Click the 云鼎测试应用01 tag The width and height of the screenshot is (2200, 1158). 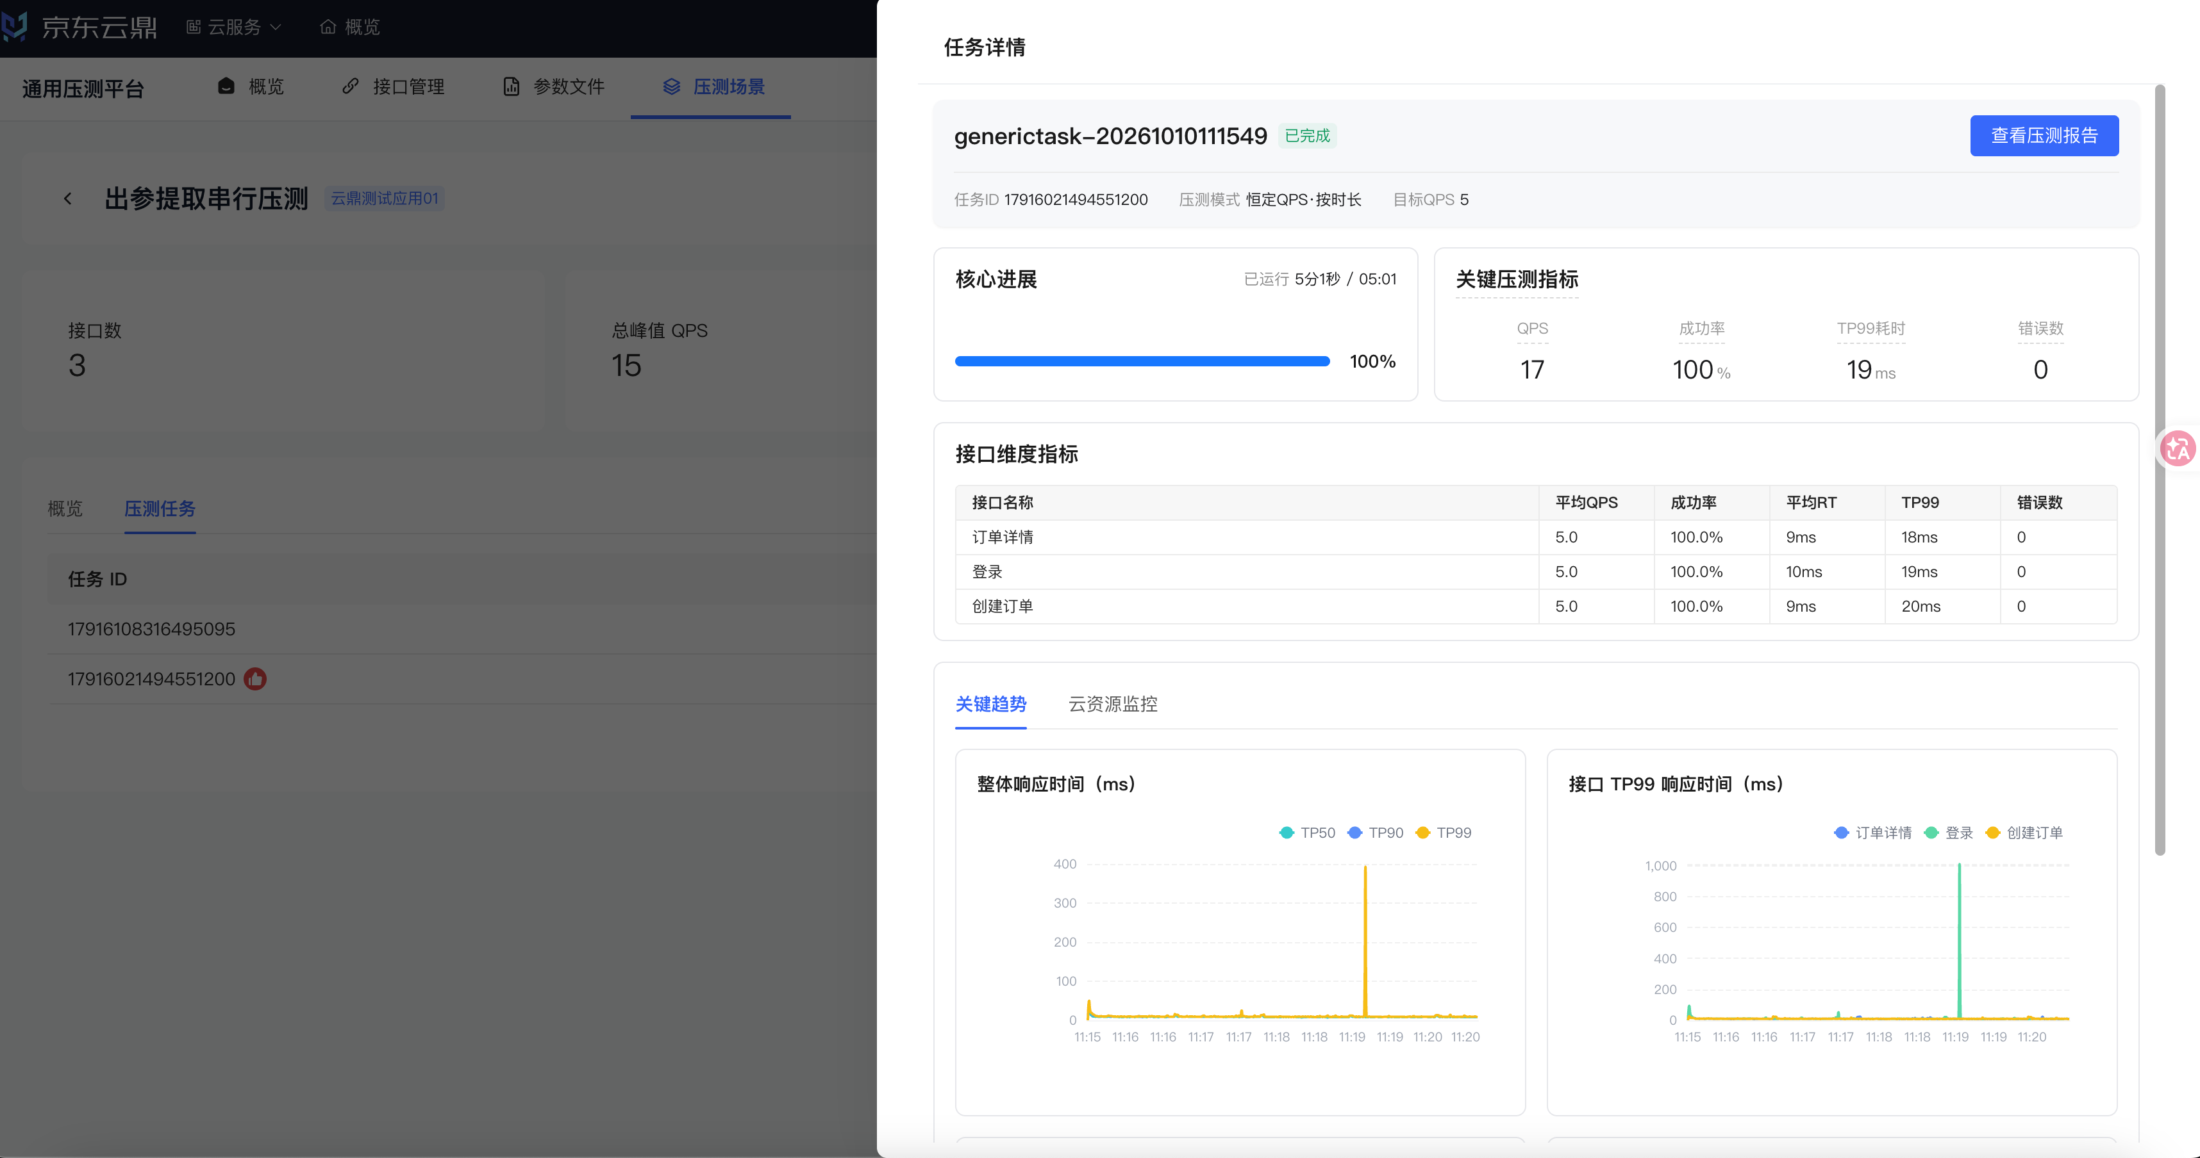click(x=385, y=198)
